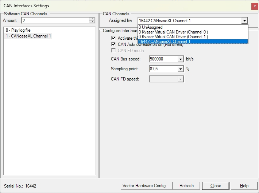Choose '0 UnAssigned' from dropdown list
The image size is (259, 193).
coord(193,27)
